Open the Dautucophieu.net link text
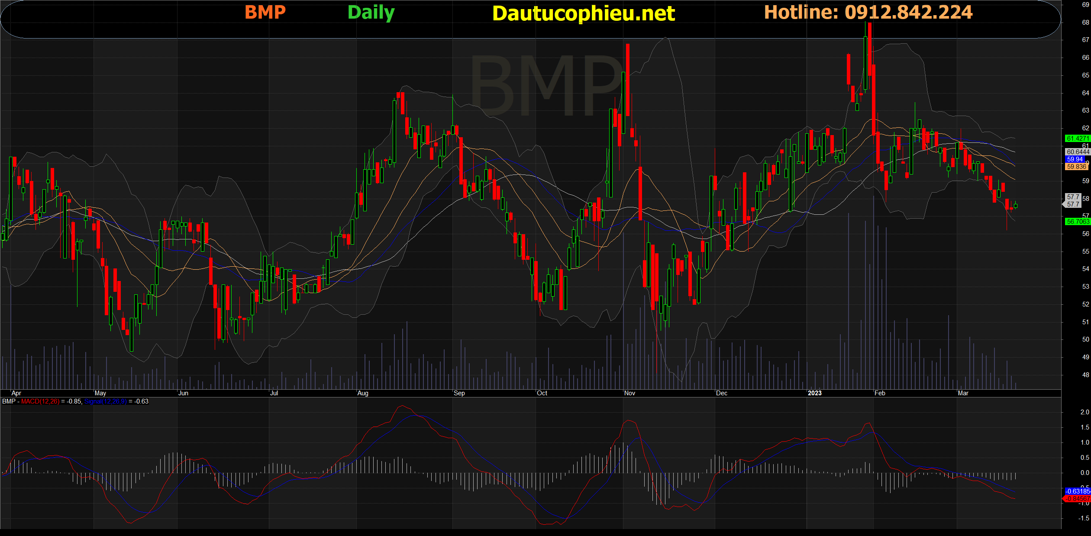 click(583, 13)
